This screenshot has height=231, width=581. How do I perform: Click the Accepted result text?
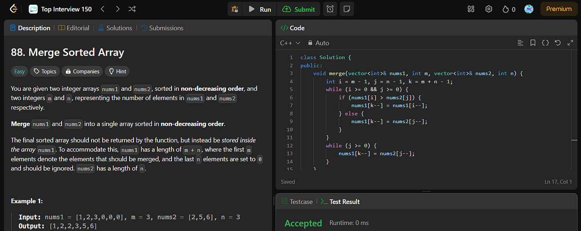click(x=303, y=223)
